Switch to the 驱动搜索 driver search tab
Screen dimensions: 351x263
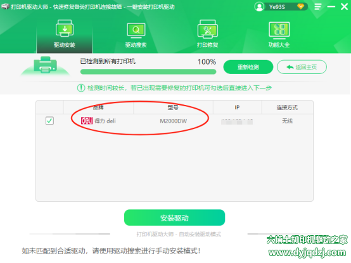tap(136, 34)
